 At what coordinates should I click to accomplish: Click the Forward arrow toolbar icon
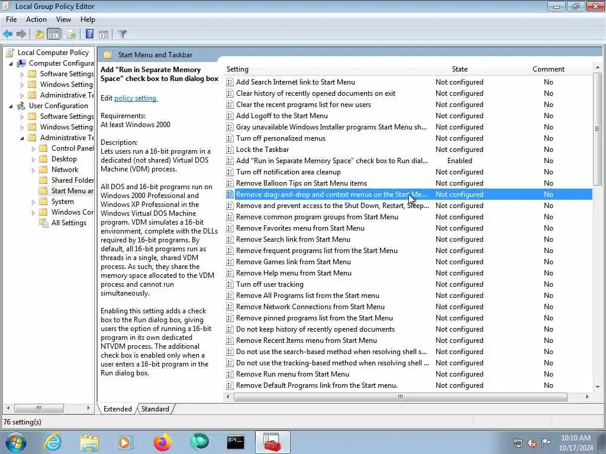point(21,34)
